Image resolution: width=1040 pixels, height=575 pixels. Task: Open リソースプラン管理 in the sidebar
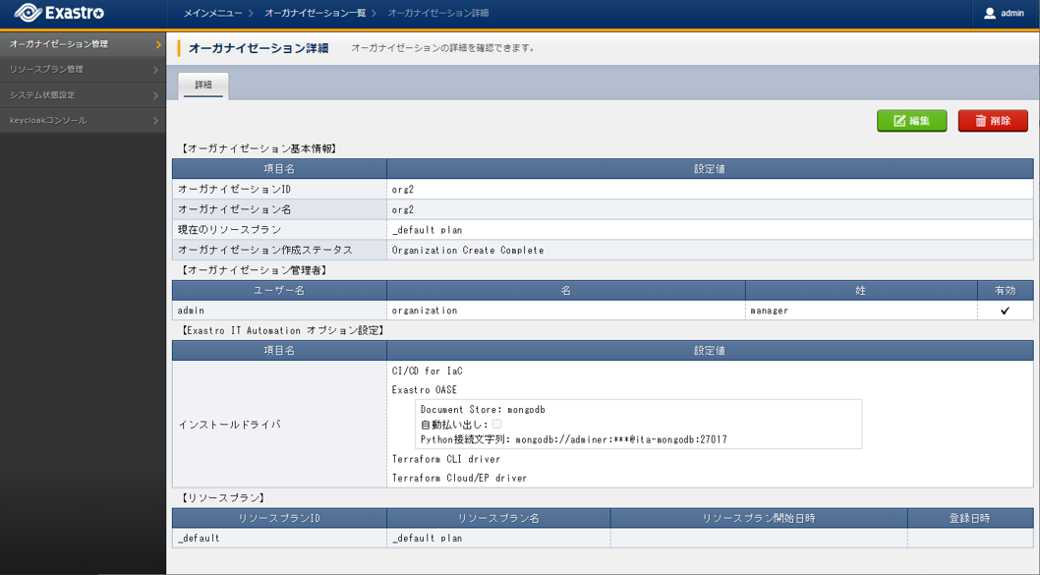click(x=46, y=70)
